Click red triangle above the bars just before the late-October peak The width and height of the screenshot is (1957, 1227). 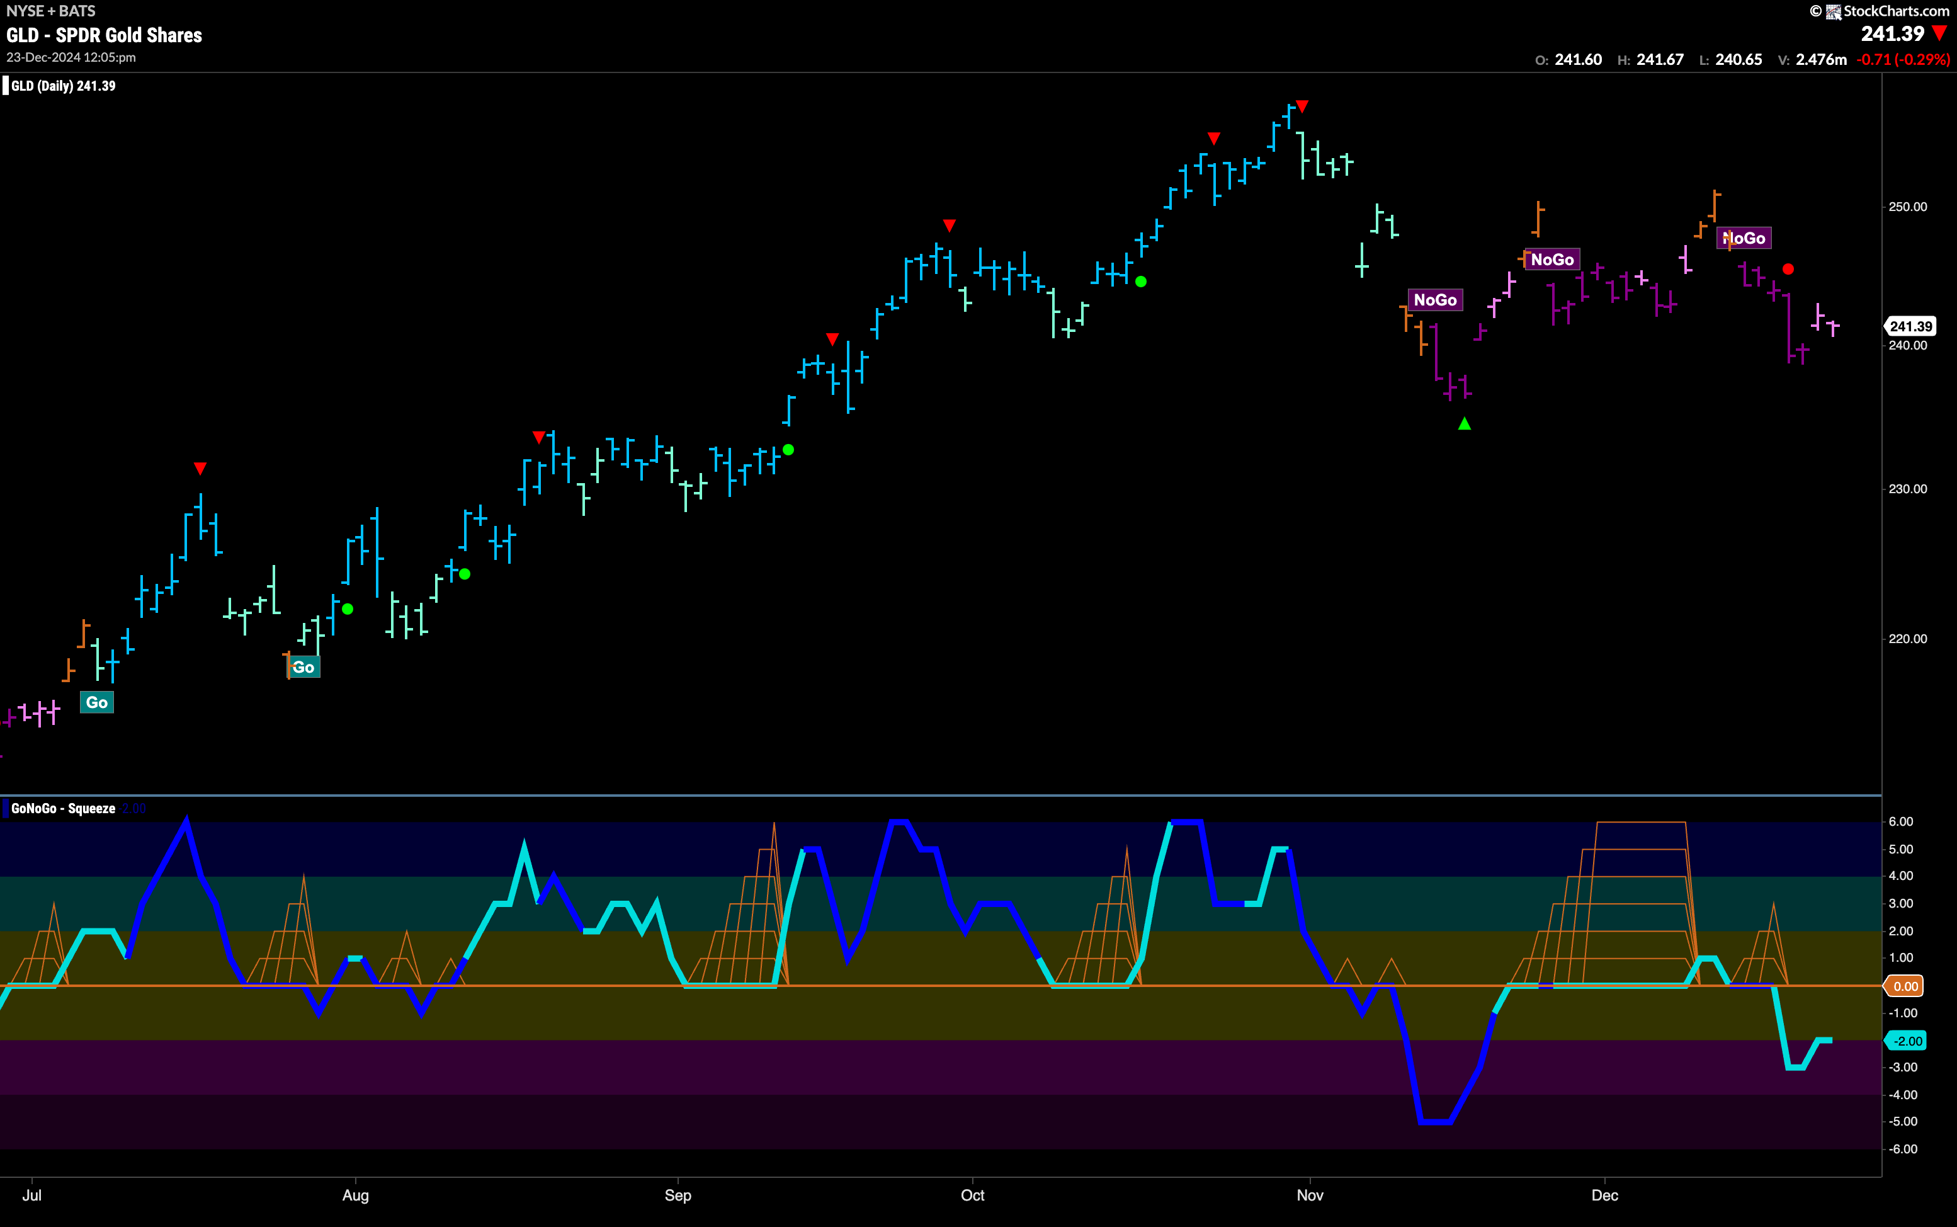pos(1213,138)
